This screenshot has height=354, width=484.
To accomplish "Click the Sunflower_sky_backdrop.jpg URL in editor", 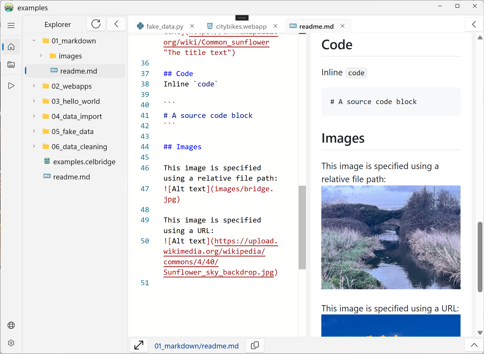I will pyautogui.click(x=219, y=272).
